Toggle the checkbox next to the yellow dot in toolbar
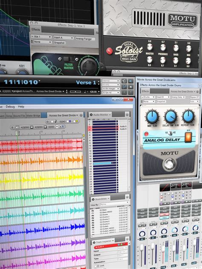Viewport: 202px width, 269px height. [x=74, y=121]
